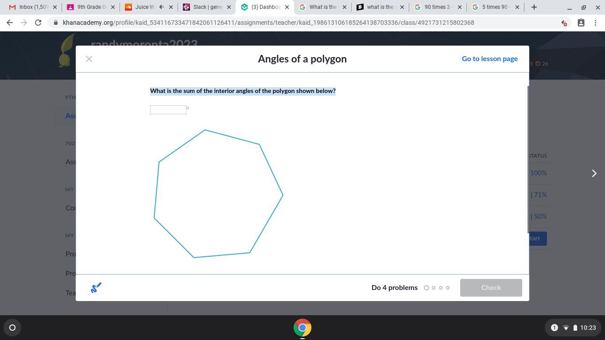
Task: Click the polygon interior angles question text
Action: point(243,91)
